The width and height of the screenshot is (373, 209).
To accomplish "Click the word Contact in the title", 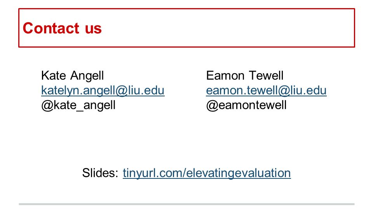I will click(51, 28).
